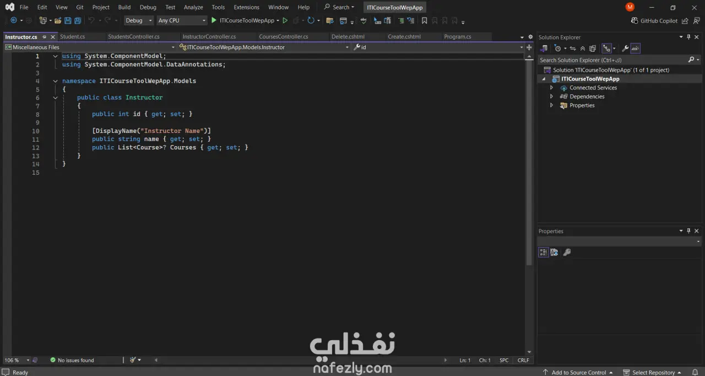Click Alphabetical sort icon in Properties panel
705x376 pixels.
[554, 252]
